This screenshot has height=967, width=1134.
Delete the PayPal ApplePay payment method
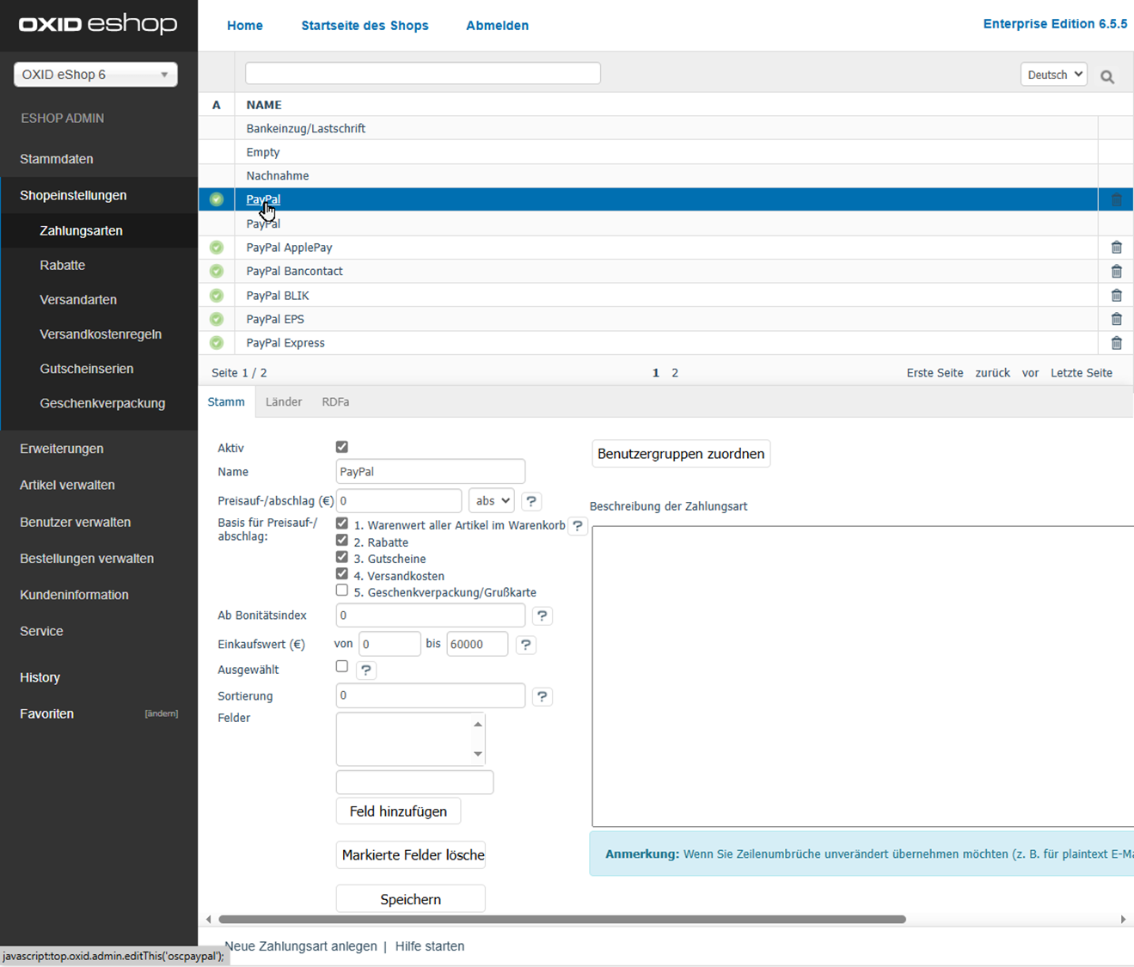tap(1116, 248)
